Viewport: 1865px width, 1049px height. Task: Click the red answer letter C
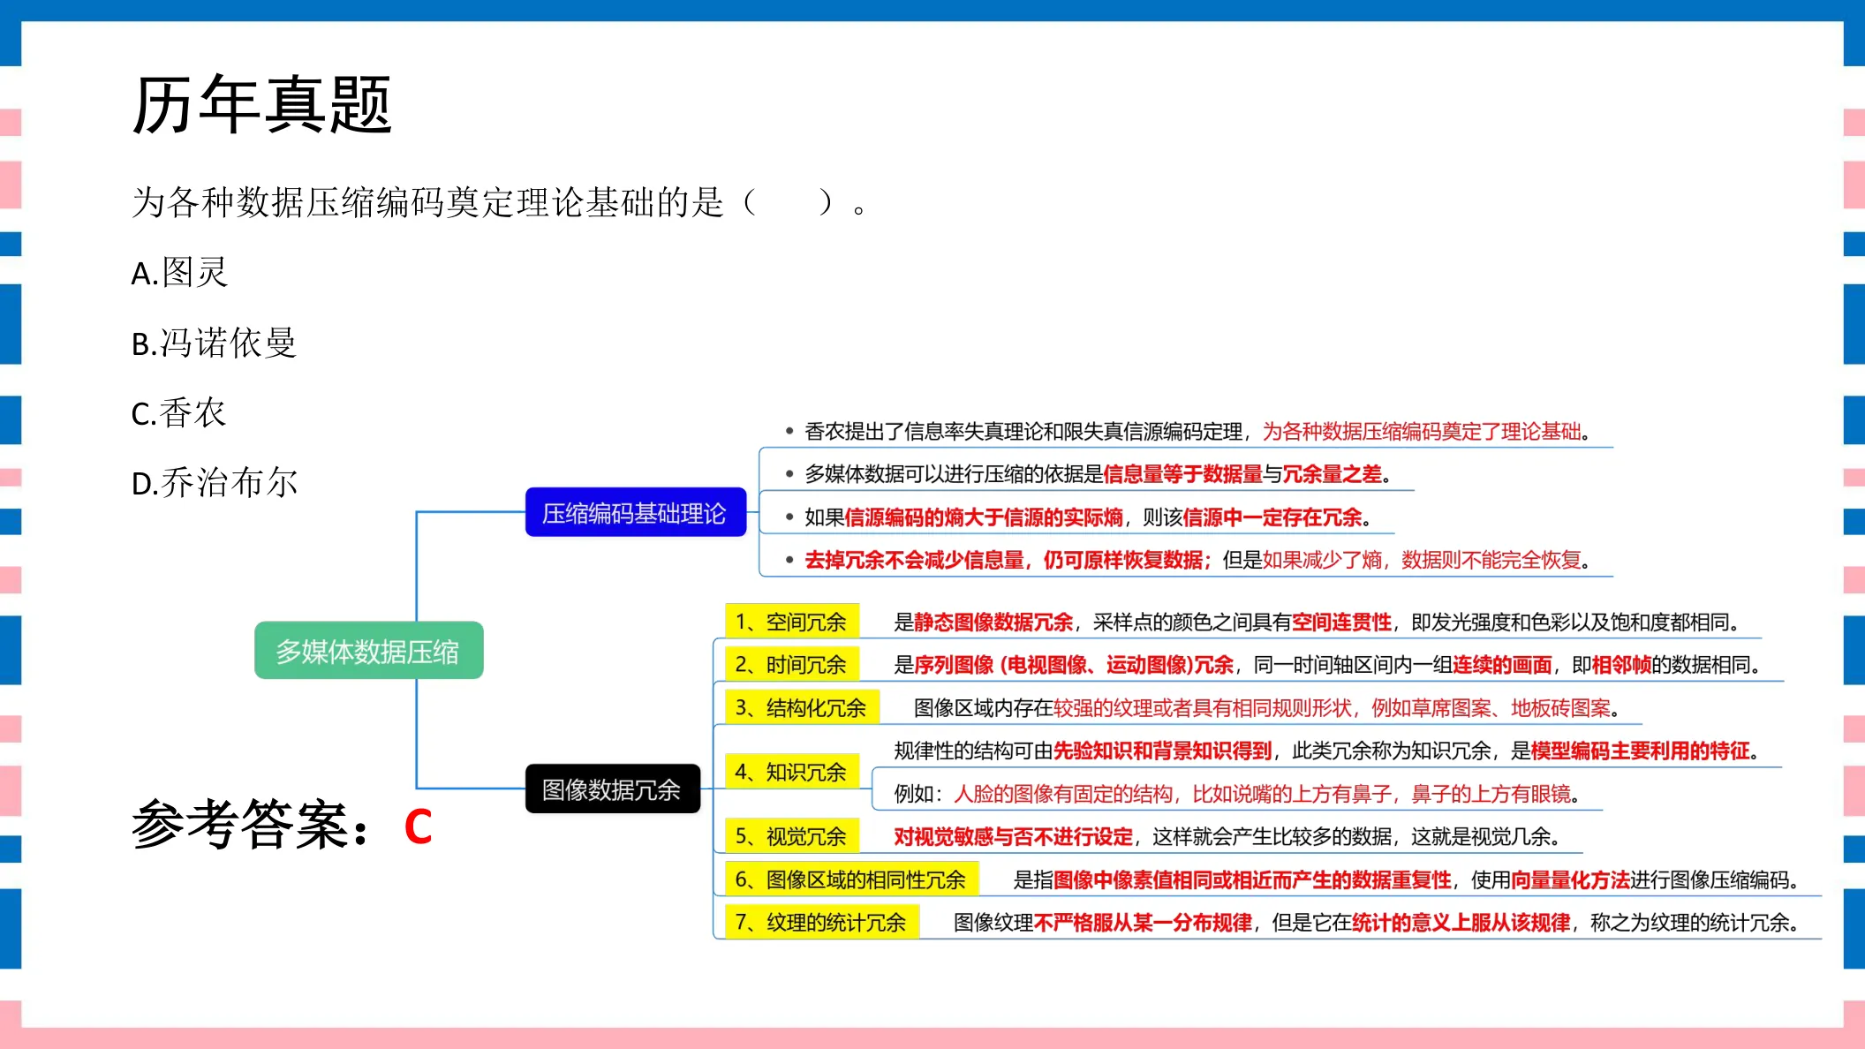[418, 827]
